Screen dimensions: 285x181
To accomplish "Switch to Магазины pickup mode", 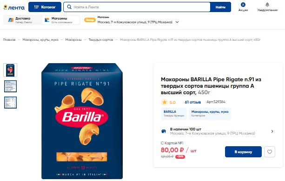I will (x=61, y=20).
